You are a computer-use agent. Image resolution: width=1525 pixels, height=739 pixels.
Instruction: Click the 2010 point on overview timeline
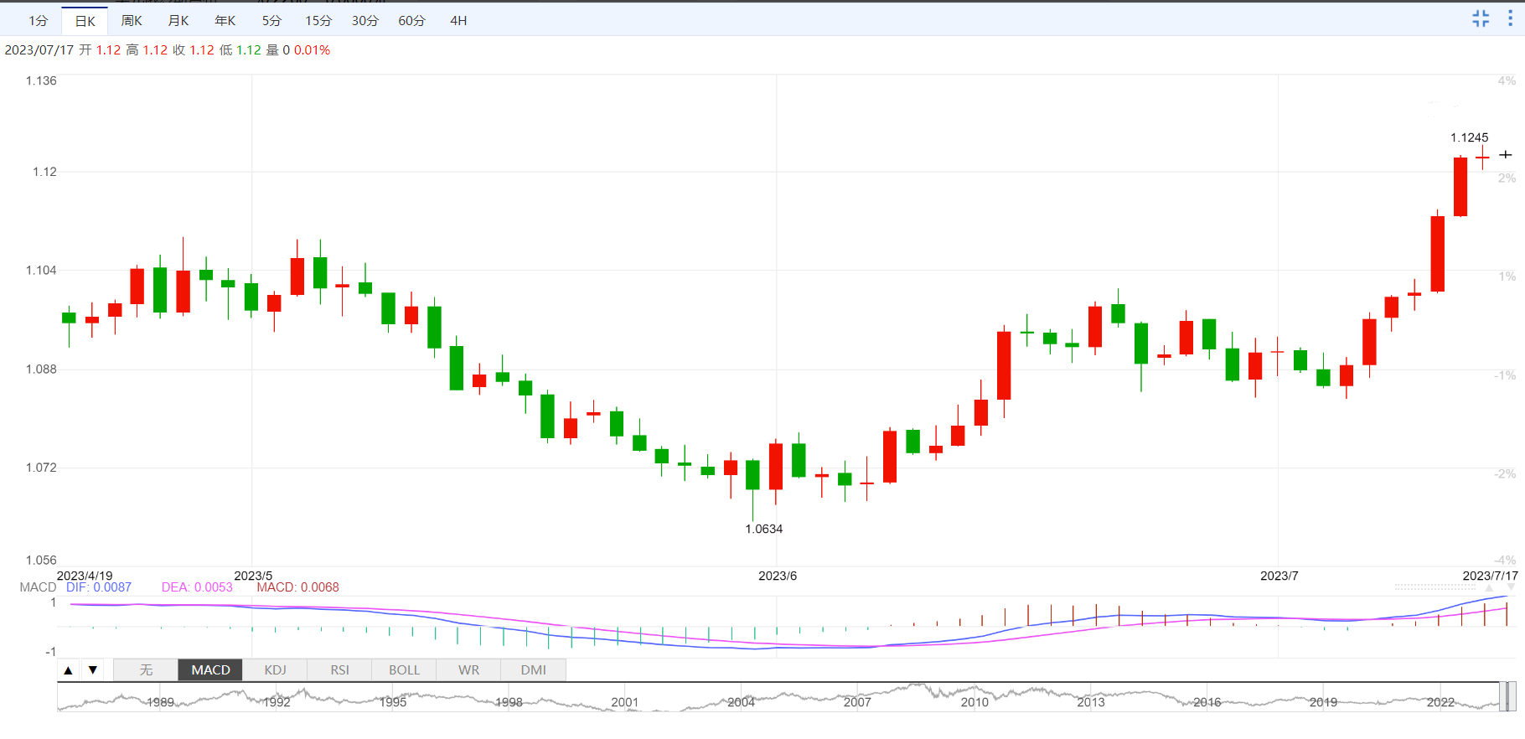click(974, 701)
